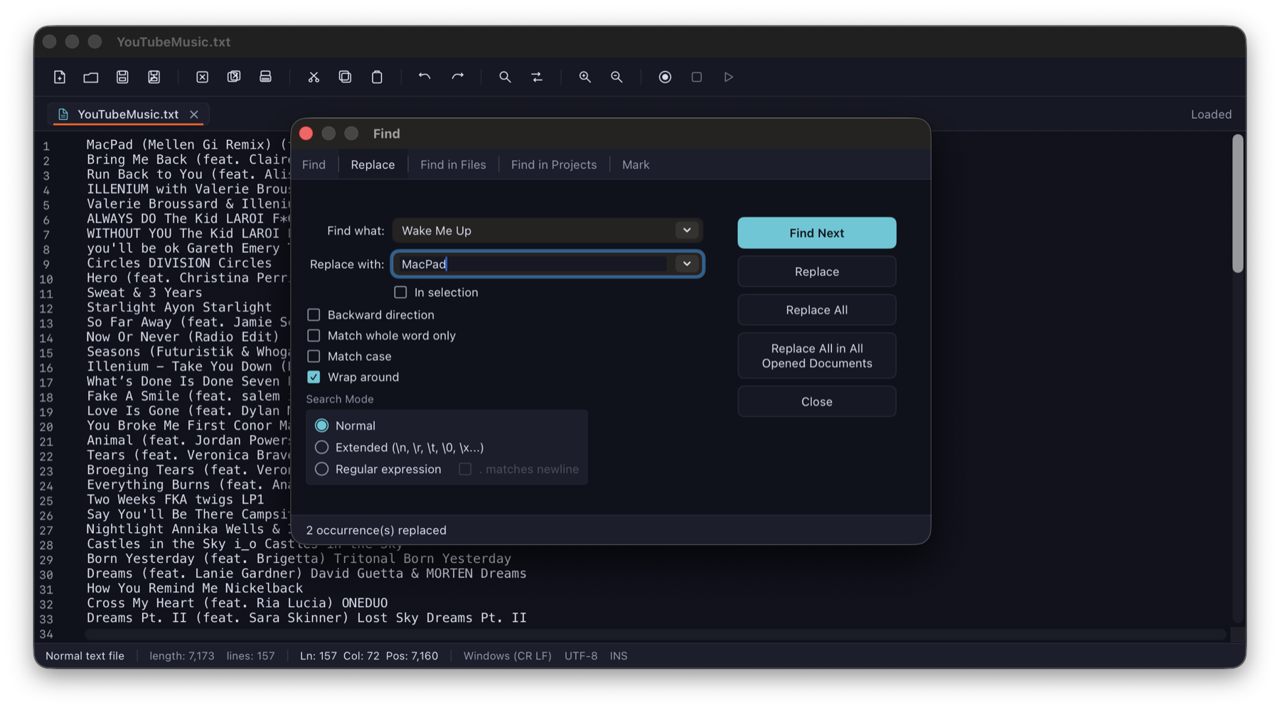Undo the last action
Viewport: 1280px width, 710px height.
425,77
